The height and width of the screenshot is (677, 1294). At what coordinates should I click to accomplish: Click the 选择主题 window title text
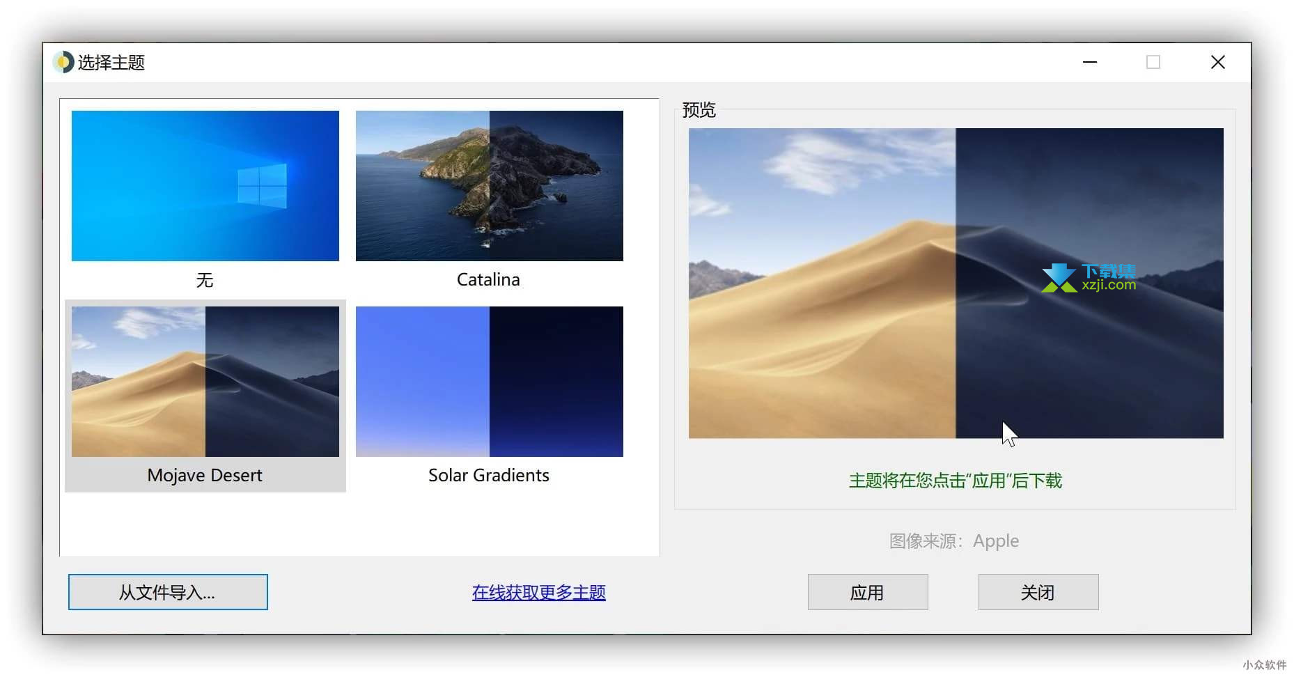point(111,63)
